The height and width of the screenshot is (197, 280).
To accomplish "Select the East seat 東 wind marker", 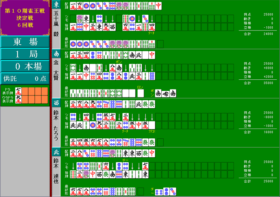I will click(x=56, y=5).
